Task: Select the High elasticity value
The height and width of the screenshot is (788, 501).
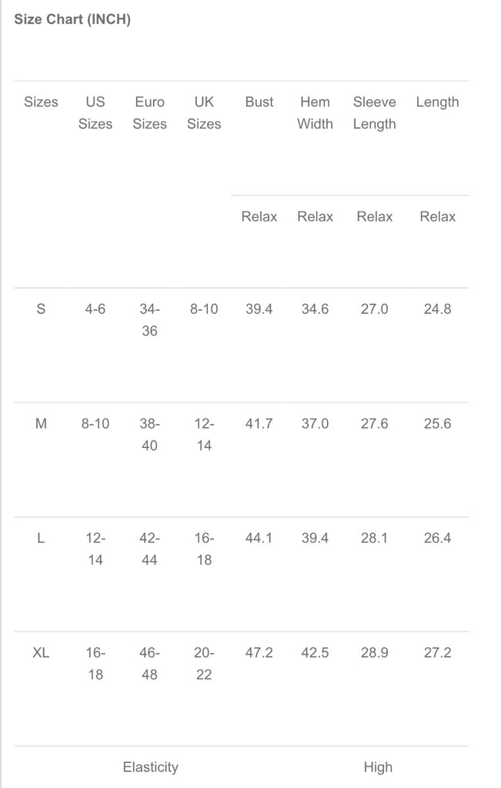Action: (x=378, y=767)
